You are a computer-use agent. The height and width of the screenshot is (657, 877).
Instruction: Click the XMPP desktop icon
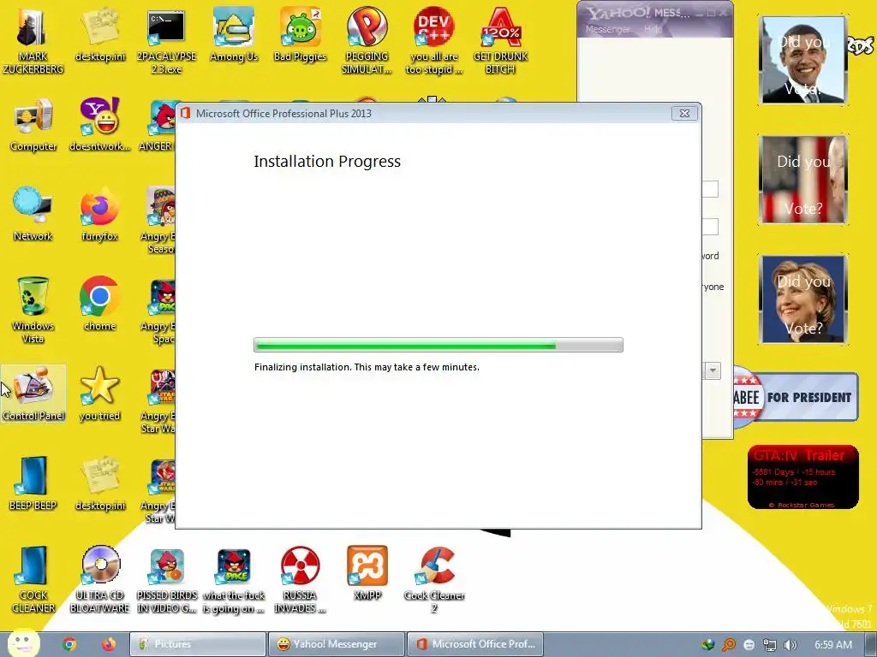(x=367, y=574)
